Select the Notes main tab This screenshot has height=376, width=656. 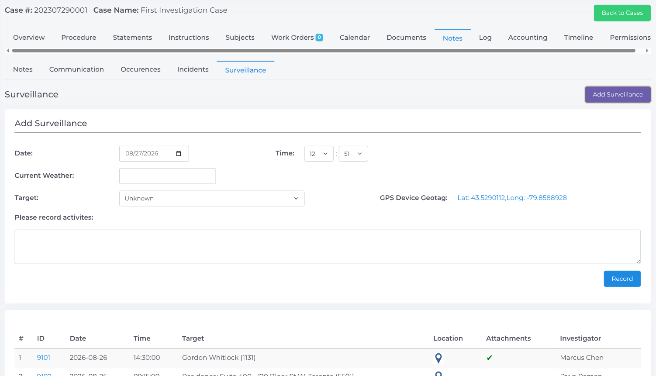point(452,38)
